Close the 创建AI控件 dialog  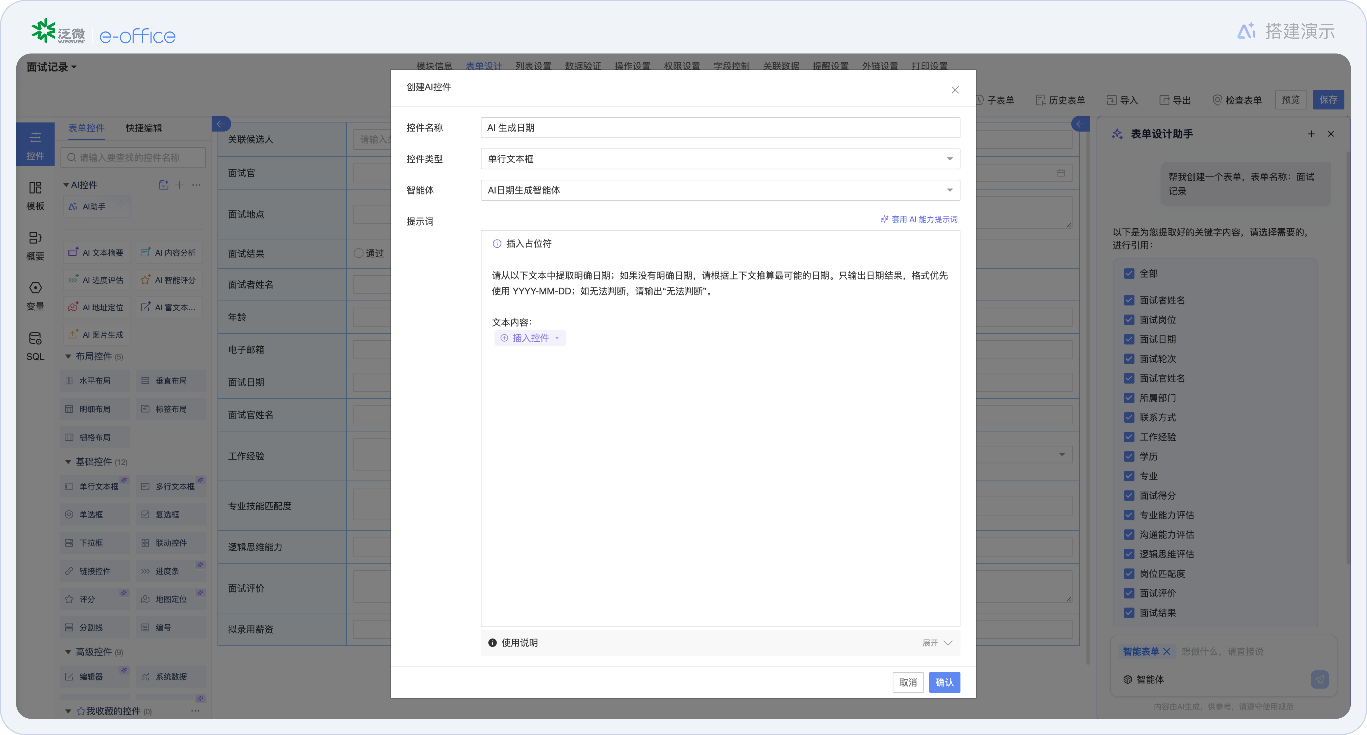point(955,90)
